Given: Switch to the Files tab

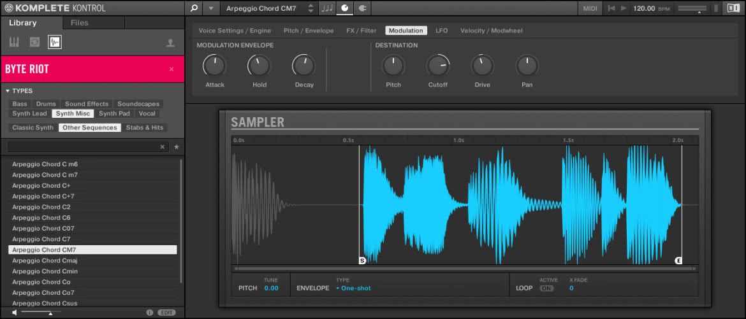Looking at the screenshot, I should (80, 22).
